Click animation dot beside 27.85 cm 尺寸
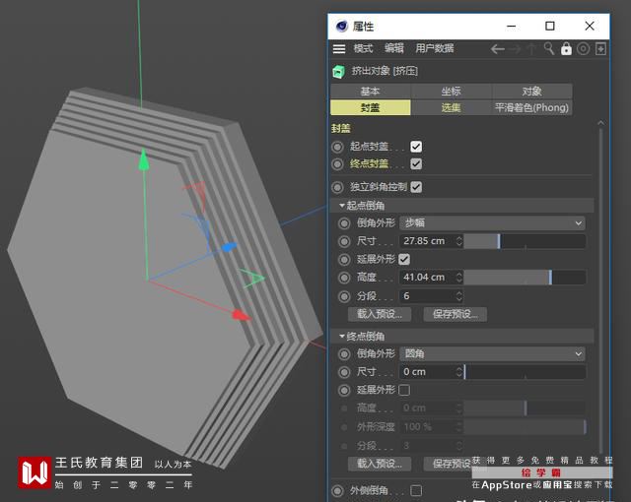This screenshot has width=631, height=502. tap(344, 241)
